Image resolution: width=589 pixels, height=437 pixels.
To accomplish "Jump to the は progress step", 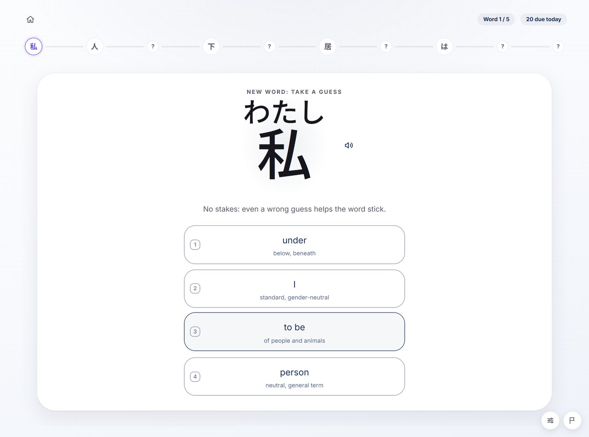I will [x=444, y=46].
